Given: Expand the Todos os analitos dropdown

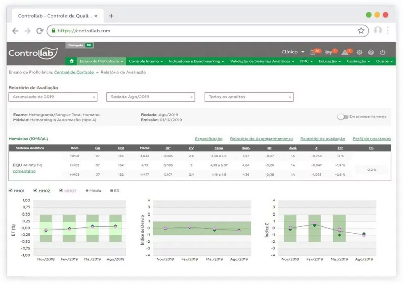Looking at the screenshot, I should (249, 97).
